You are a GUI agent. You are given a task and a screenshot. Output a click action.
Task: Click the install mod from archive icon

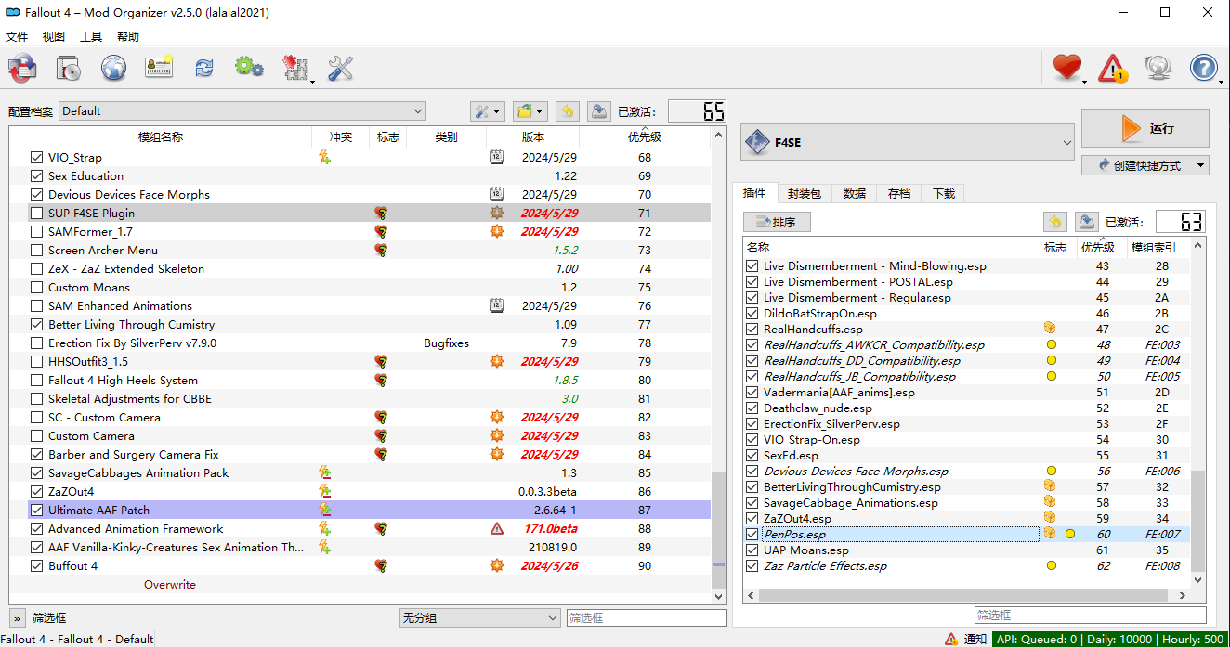[x=22, y=68]
